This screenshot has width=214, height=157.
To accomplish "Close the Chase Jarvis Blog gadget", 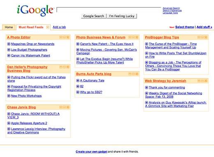I will [68, 107].
